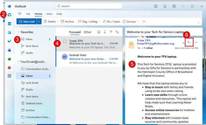Click in the Search box

point(89,6)
